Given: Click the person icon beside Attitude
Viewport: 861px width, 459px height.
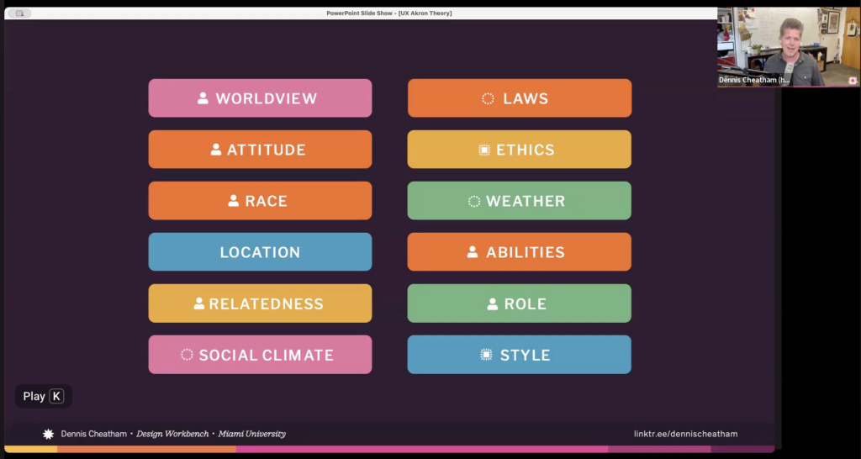Looking at the screenshot, I should 216,150.
